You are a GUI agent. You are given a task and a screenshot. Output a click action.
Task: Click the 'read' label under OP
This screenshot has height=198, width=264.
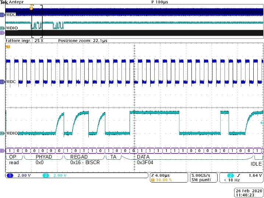14,163
